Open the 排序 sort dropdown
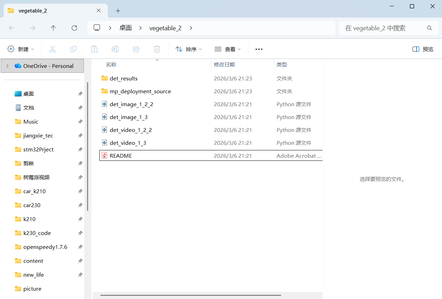 point(188,49)
